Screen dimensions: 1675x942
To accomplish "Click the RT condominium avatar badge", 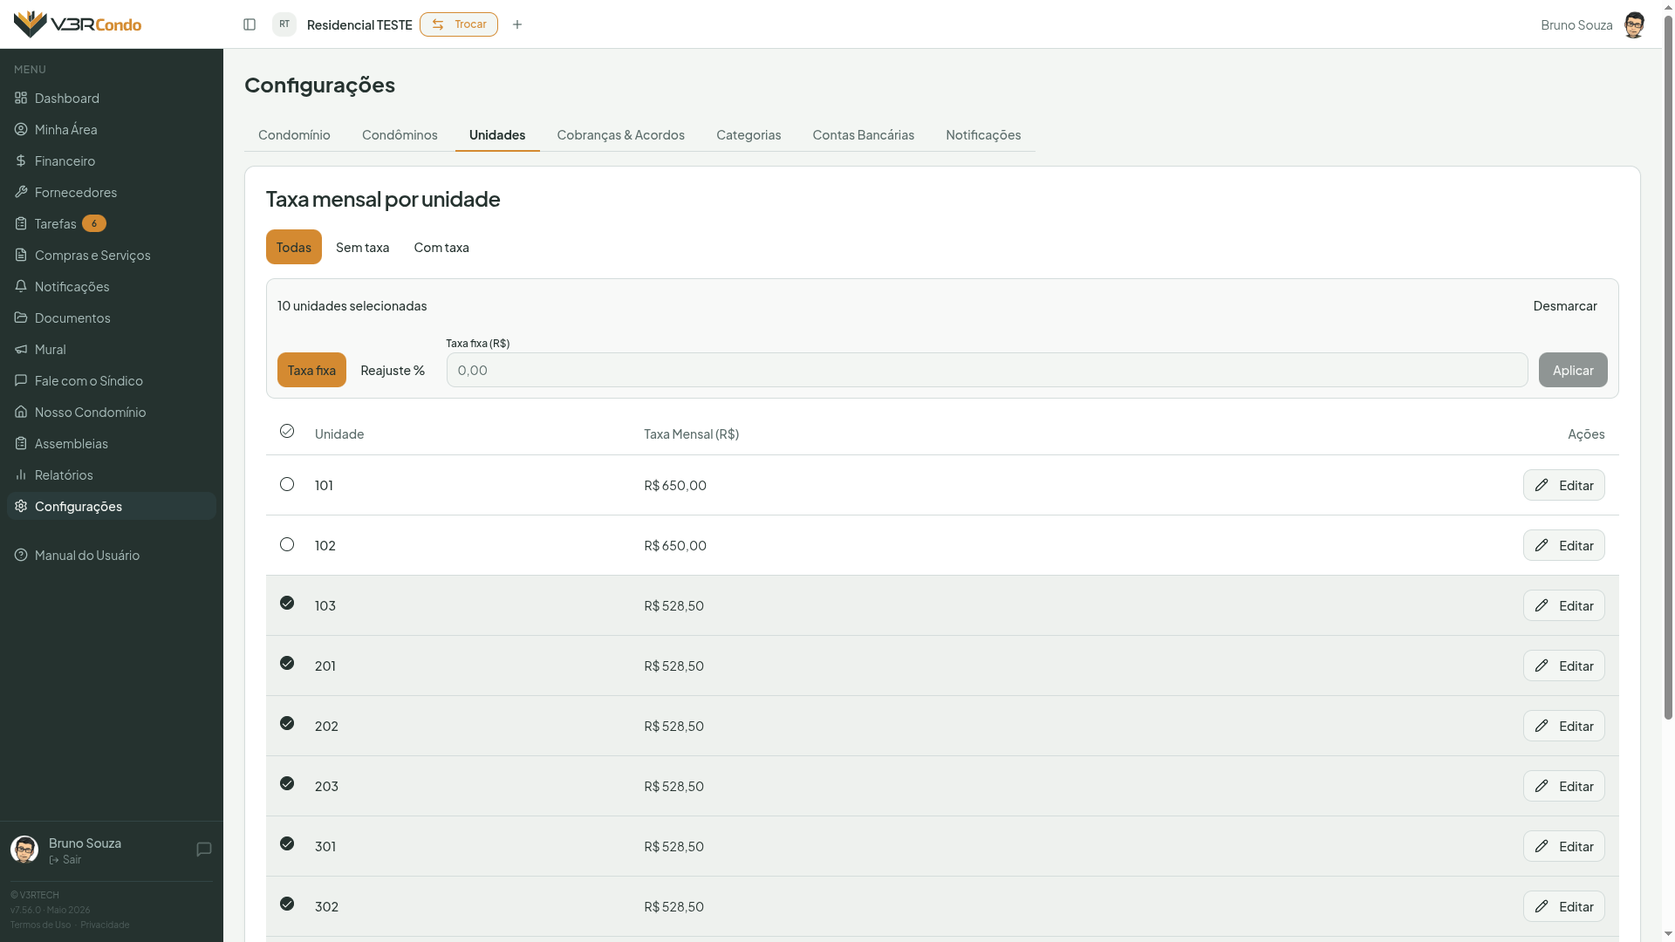I will point(284,24).
